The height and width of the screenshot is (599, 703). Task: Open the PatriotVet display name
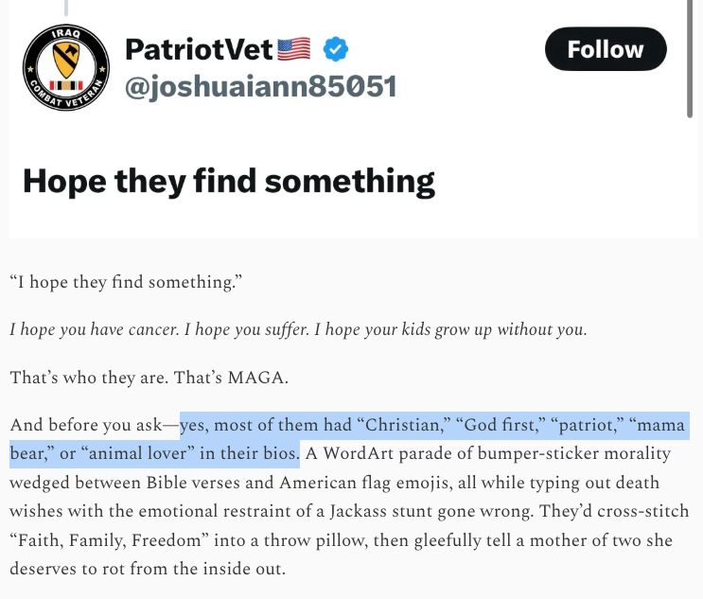tap(199, 49)
